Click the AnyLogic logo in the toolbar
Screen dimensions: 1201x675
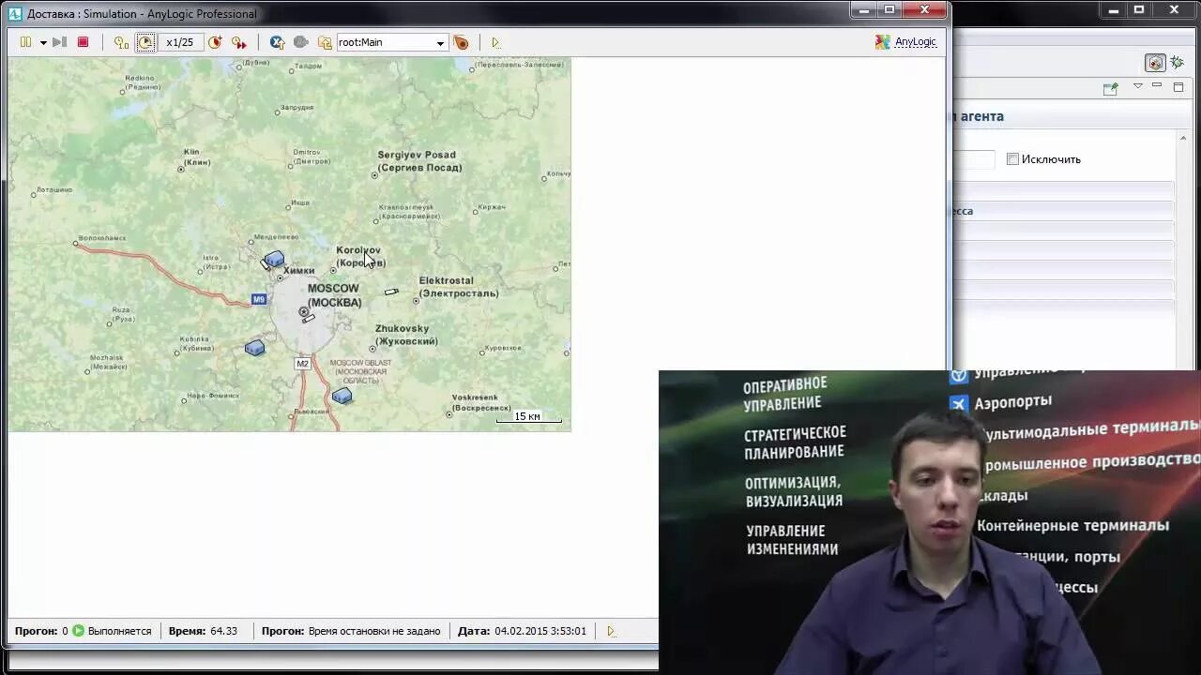coord(882,42)
